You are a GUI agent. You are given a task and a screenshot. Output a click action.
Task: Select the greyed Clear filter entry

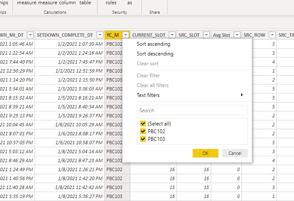coord(148,76)
